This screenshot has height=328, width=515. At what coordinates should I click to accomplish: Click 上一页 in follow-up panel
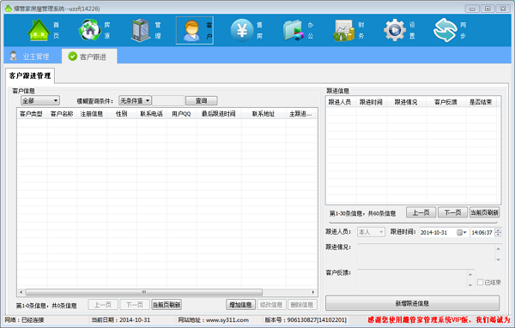pyautogui.click(x=421, y=212)
